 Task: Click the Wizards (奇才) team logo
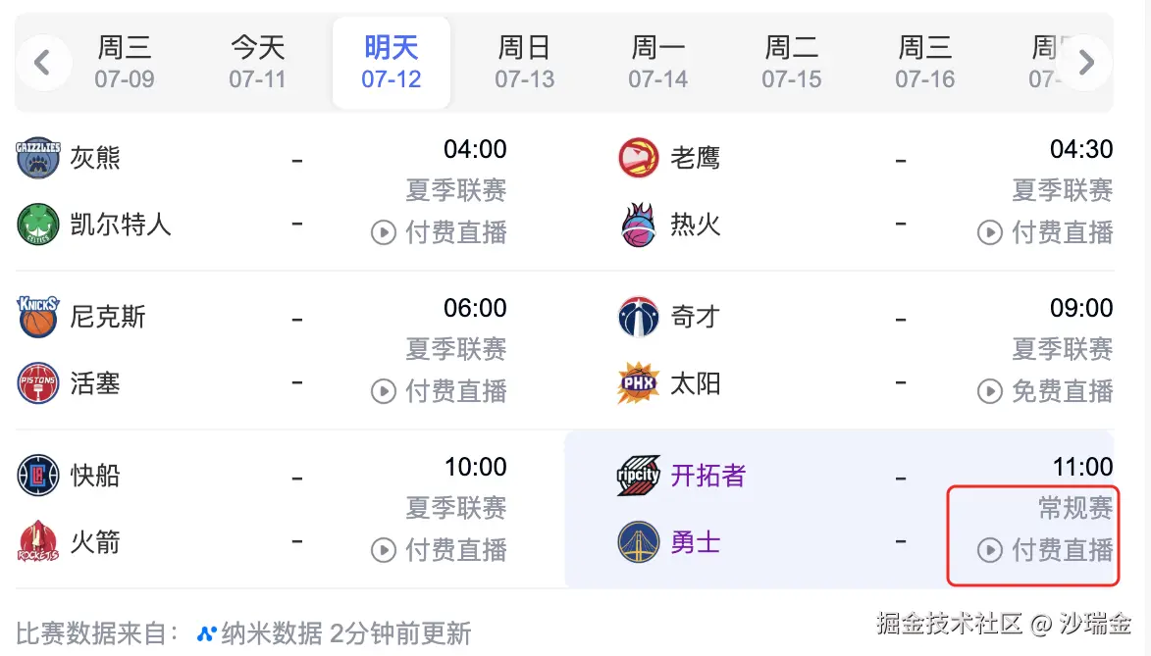[x=638, y=317]
